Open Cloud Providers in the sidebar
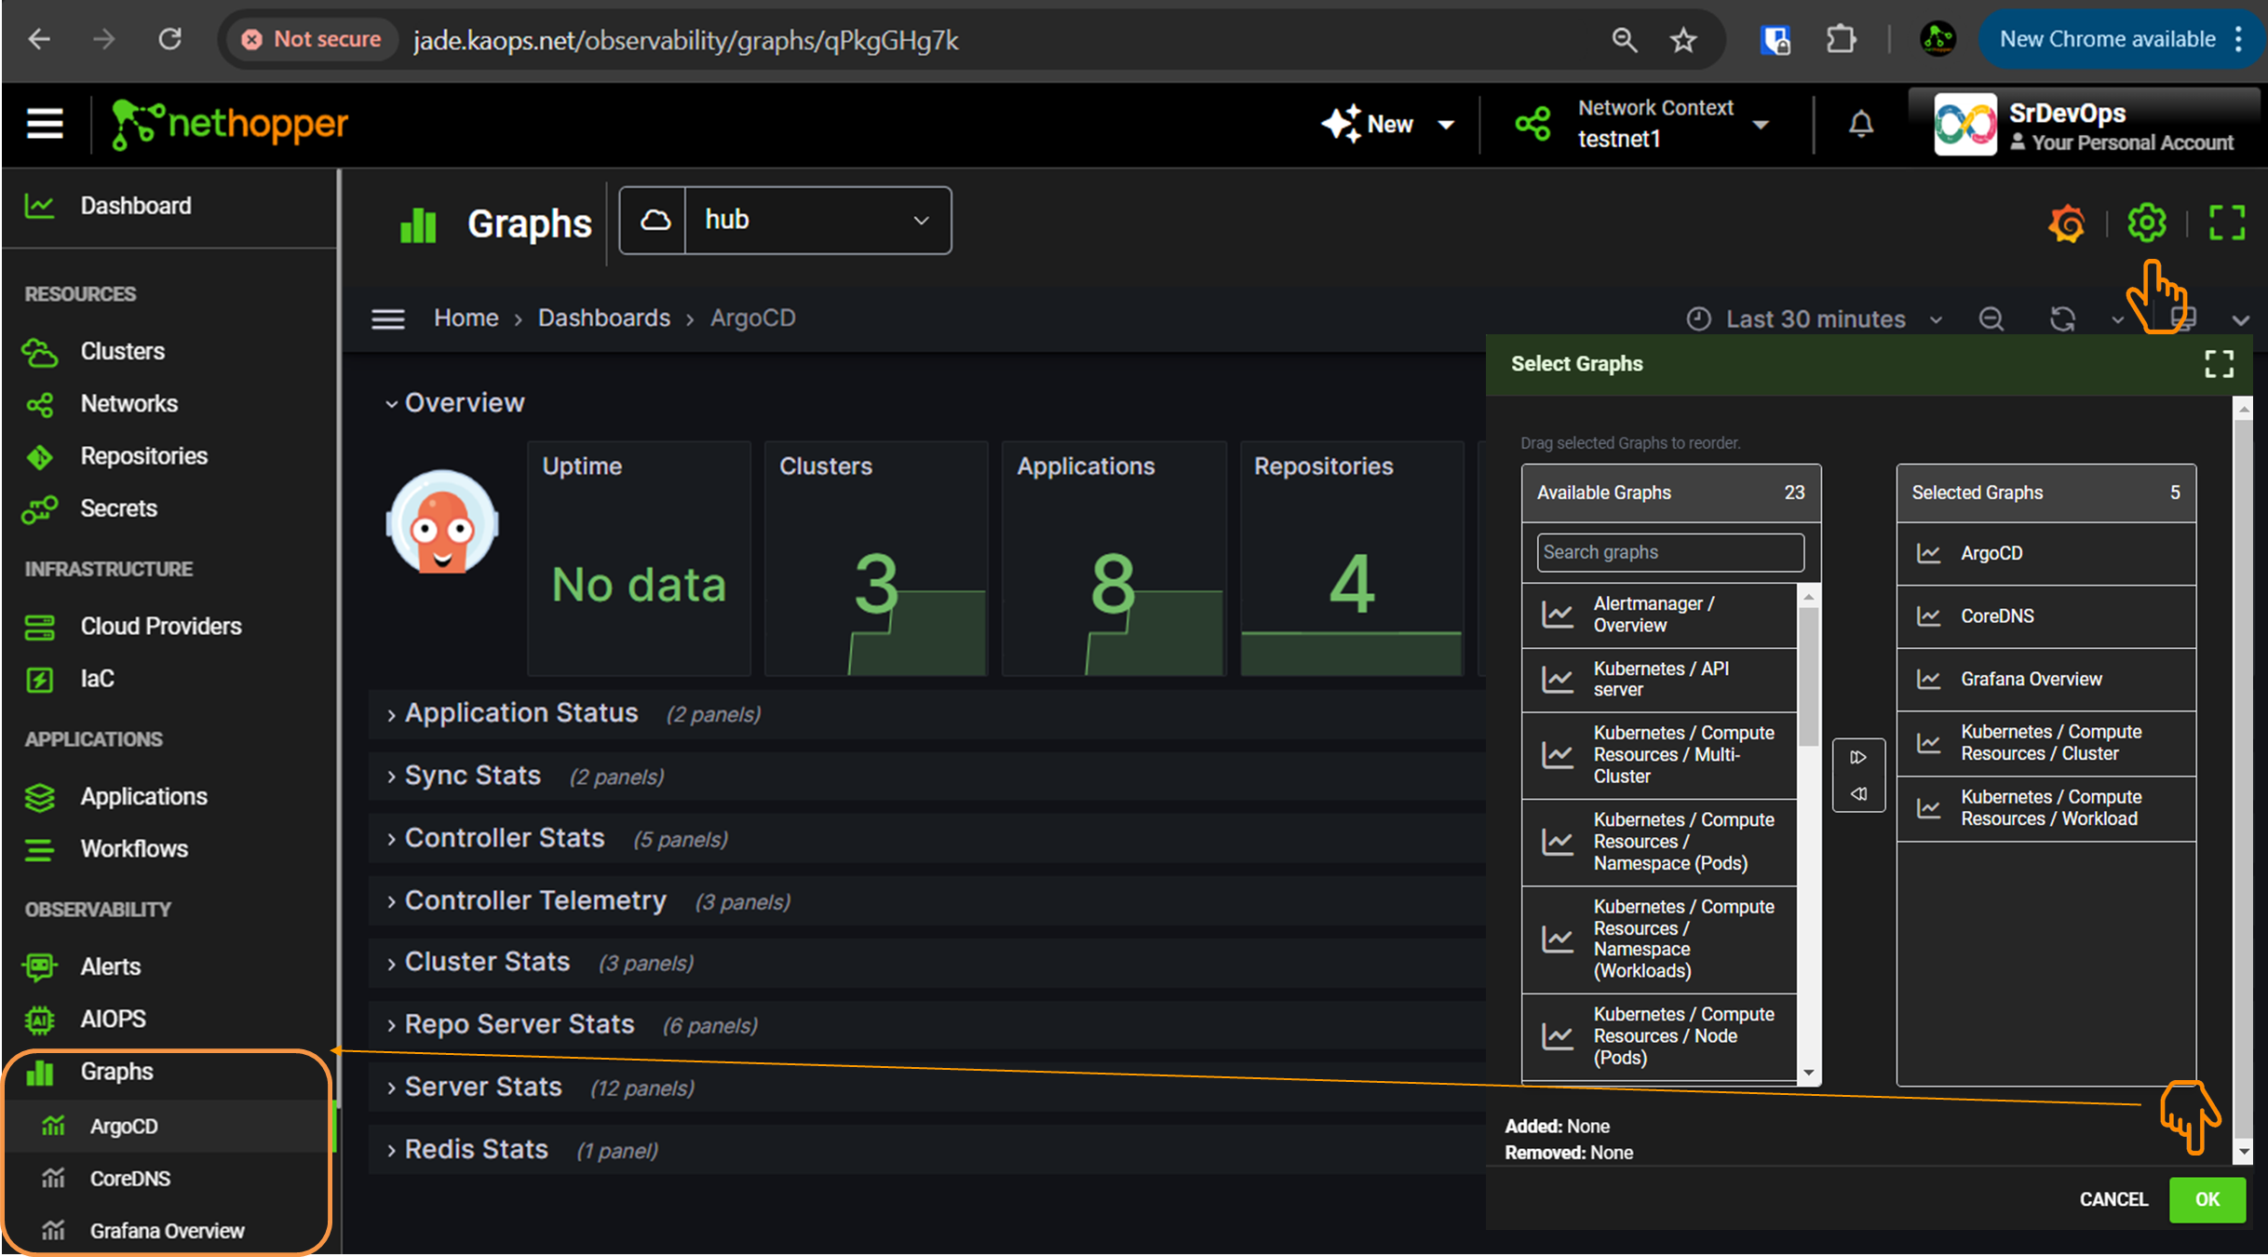Screen dimensions: 2268x1257 click(169, 627)
